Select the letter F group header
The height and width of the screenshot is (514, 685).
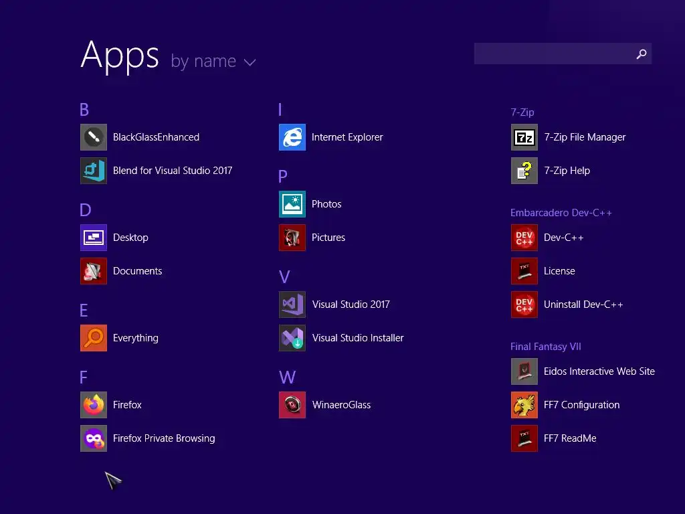click(x=84, y=377)
